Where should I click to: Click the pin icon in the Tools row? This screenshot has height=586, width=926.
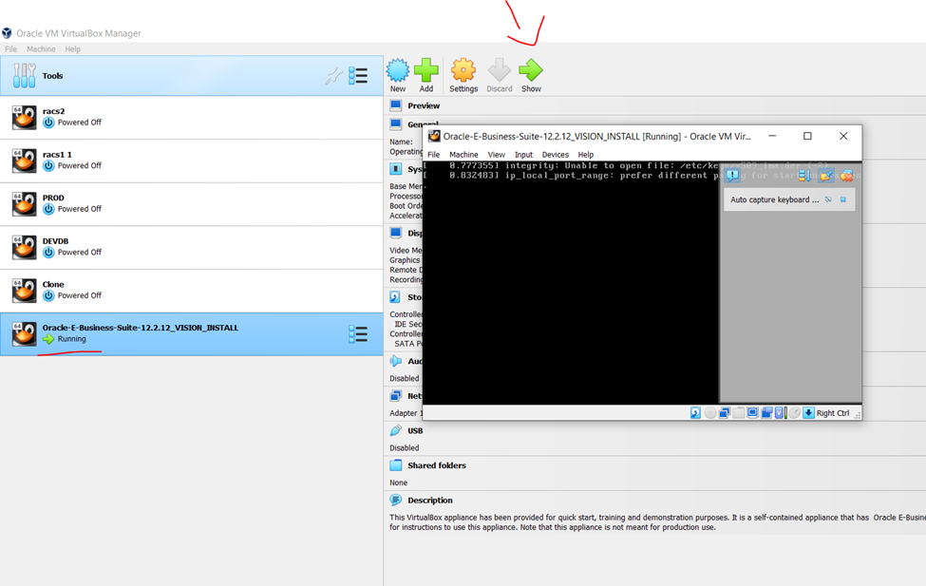[x=333, y=76]
